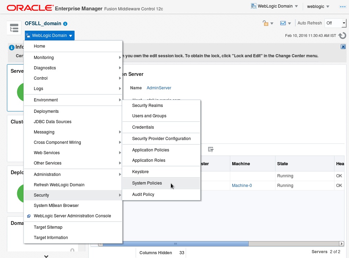349x258 pixels.
Task: Select System Policies
Action: pos(161,183)
